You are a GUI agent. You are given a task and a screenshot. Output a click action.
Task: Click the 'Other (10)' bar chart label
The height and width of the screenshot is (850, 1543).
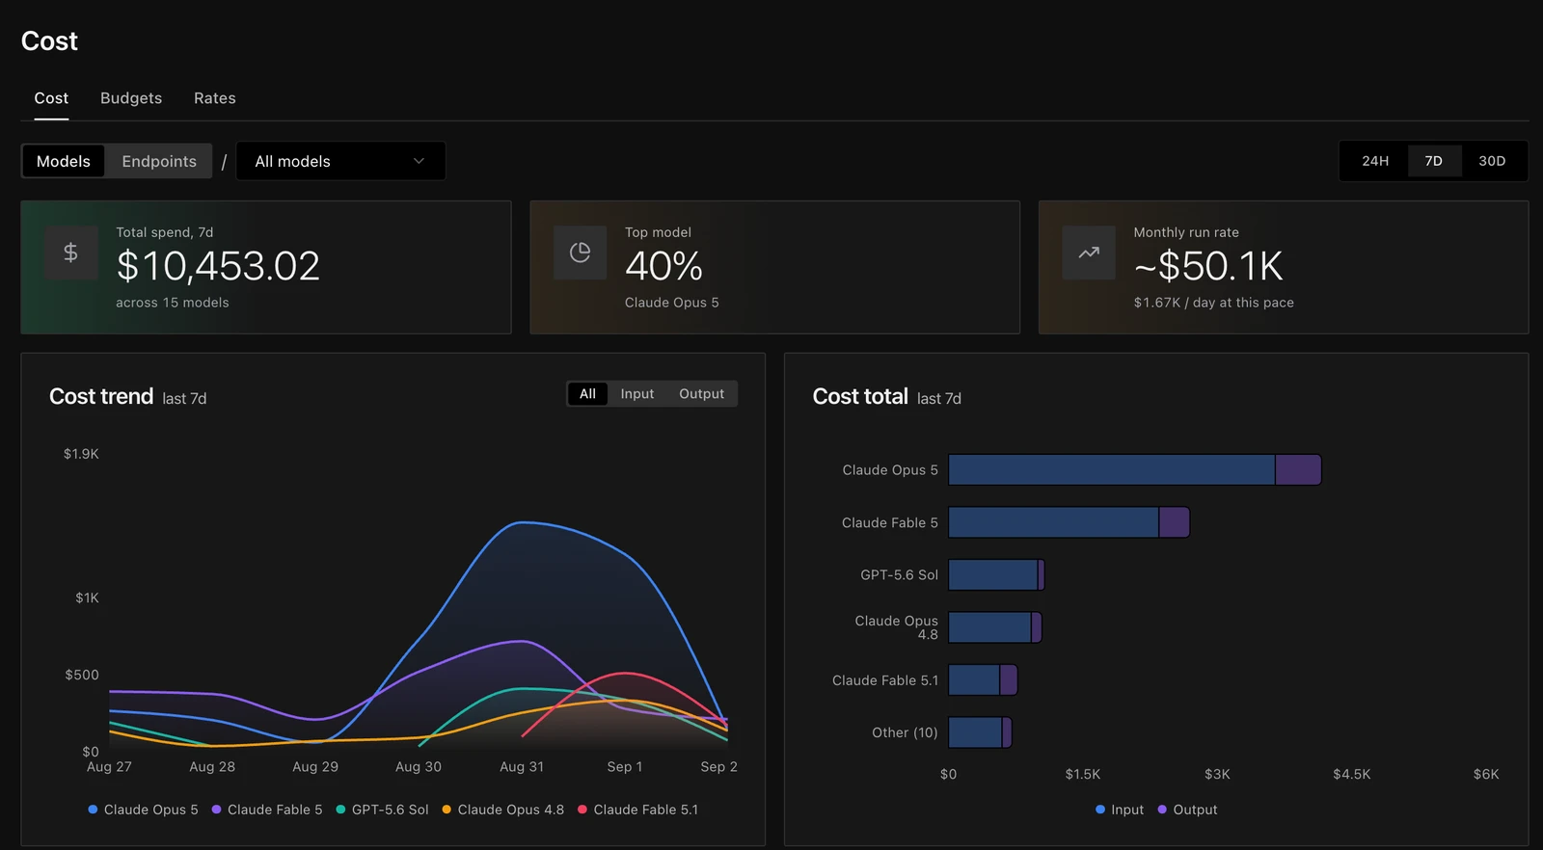(x=905, y=732)
